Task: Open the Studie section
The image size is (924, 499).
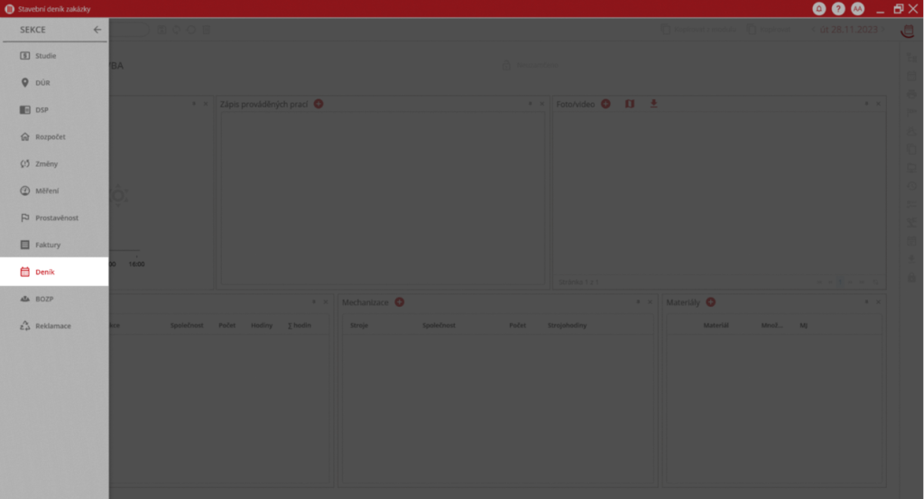Action: click(45, 56)
